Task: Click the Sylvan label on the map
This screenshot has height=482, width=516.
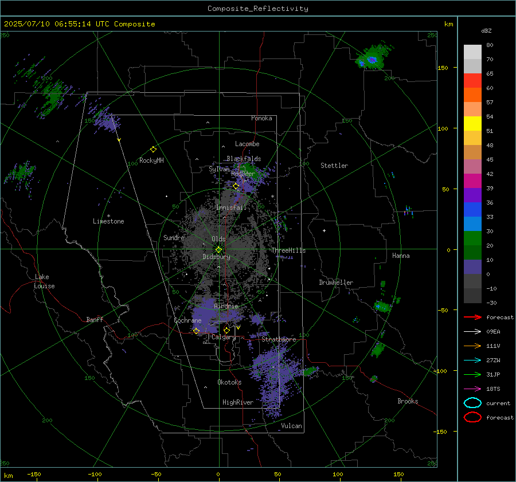Action: coord(219,169)
